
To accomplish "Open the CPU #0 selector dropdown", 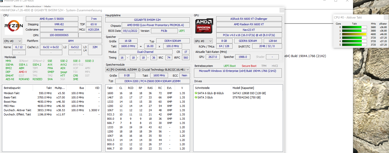I will pyautogui.click(x=12, y=41).
